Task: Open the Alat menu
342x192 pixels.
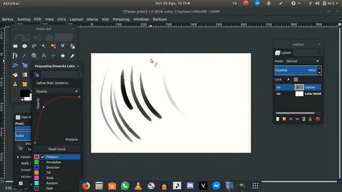Action: click(105, 19)
